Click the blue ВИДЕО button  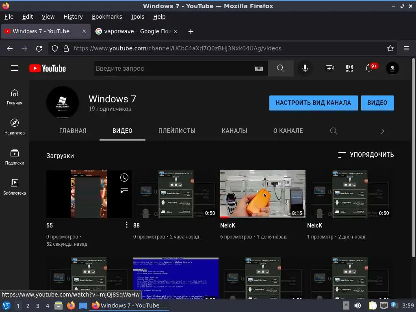377,103
